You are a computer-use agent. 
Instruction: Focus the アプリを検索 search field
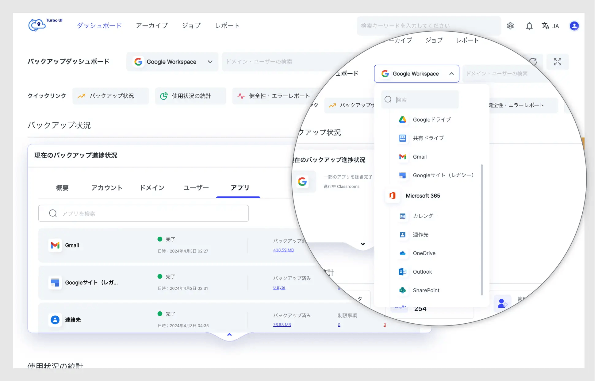coord(144,213)
